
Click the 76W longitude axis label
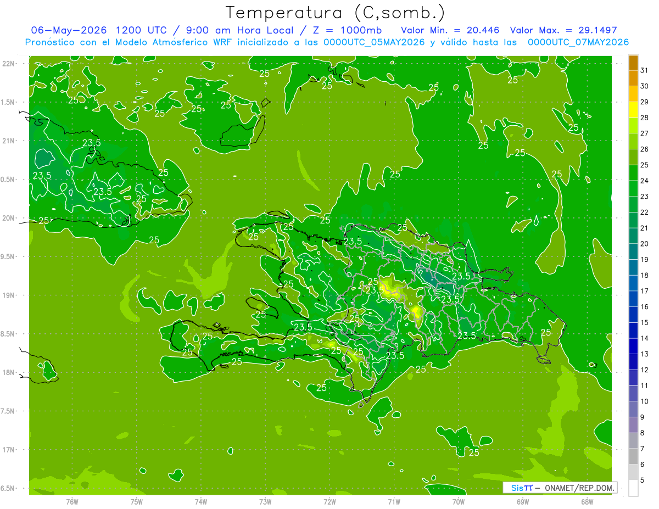pyautogui.click(x=72, y=501)
